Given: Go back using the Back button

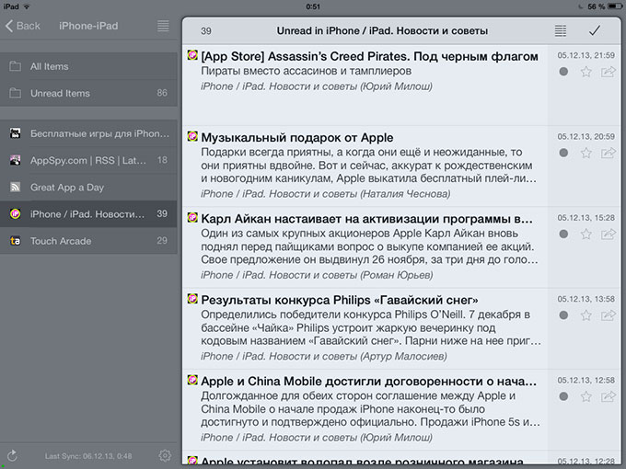Looking at the screenshot, I should click(x=23, y=26).
